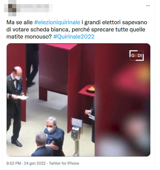Open the tweet's three-dot more options menu
This screenshot has height=170, width=160.
pos(148,6)
